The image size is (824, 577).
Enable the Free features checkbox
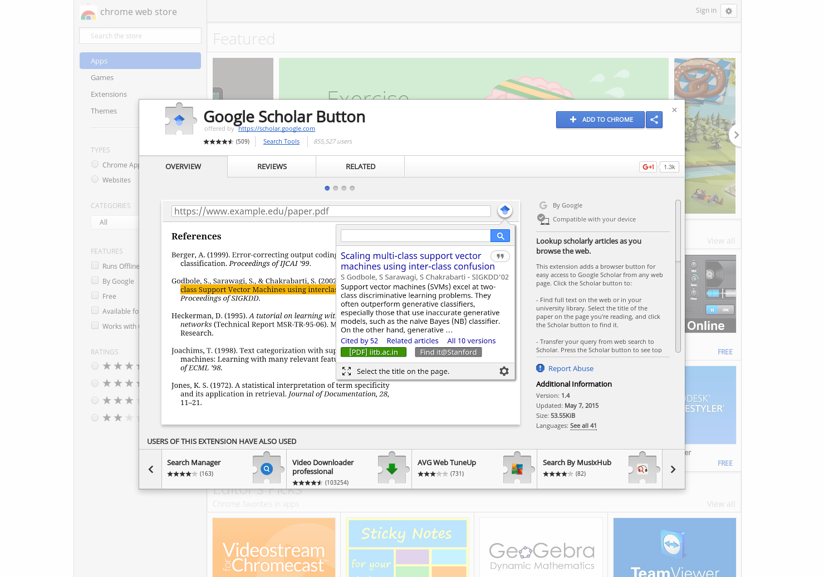click(95, 295)
